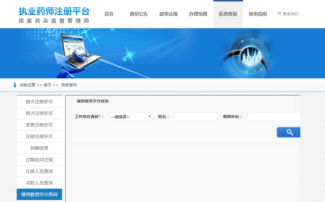Click the 姓名 name input field

coord(195,117)
